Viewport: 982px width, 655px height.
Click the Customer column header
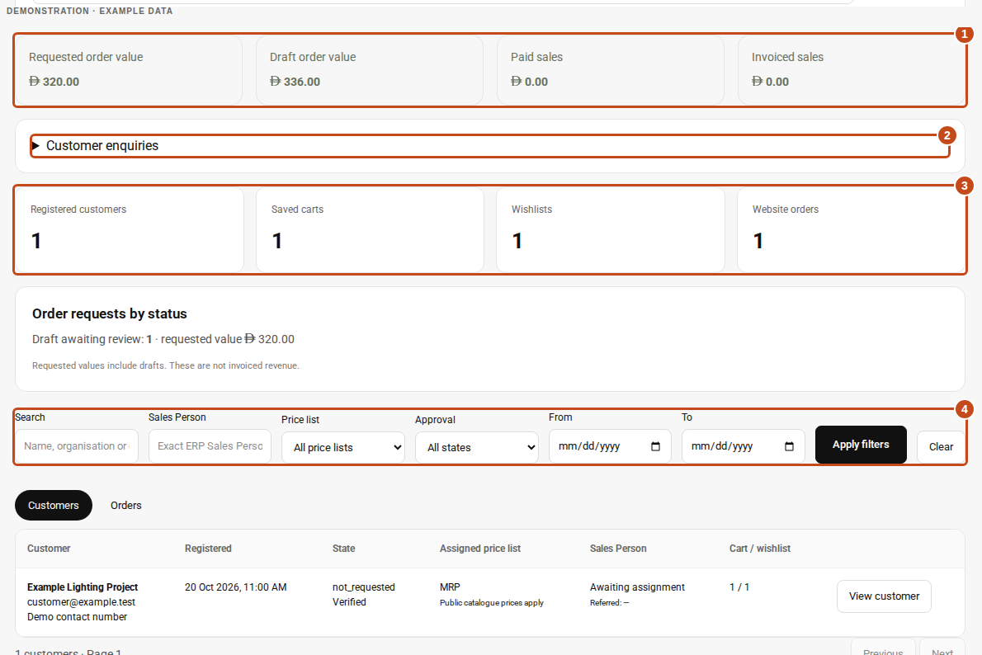point(49,549)
